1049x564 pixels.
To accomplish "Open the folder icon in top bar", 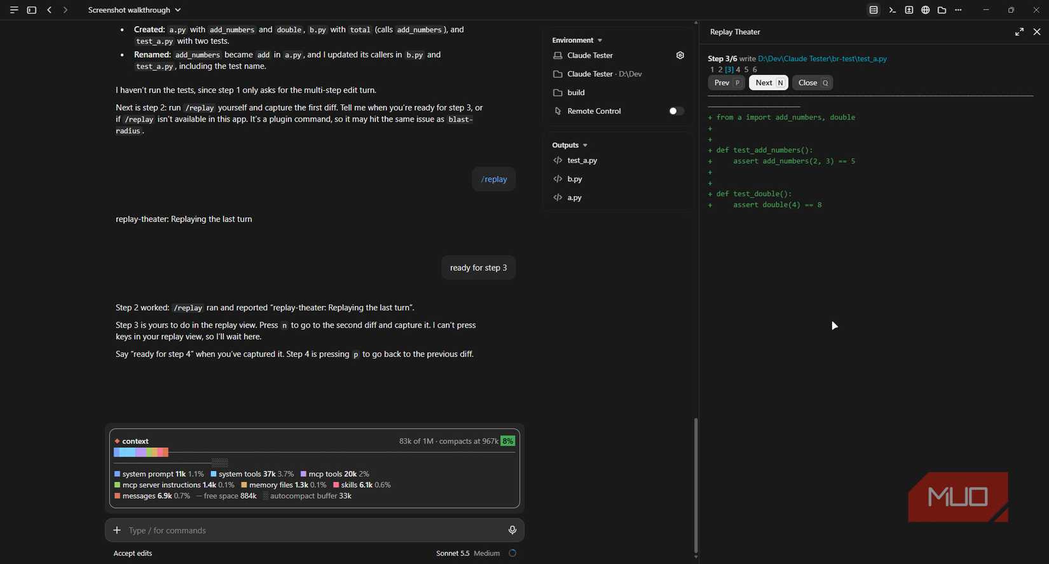I will click(942, 10).
